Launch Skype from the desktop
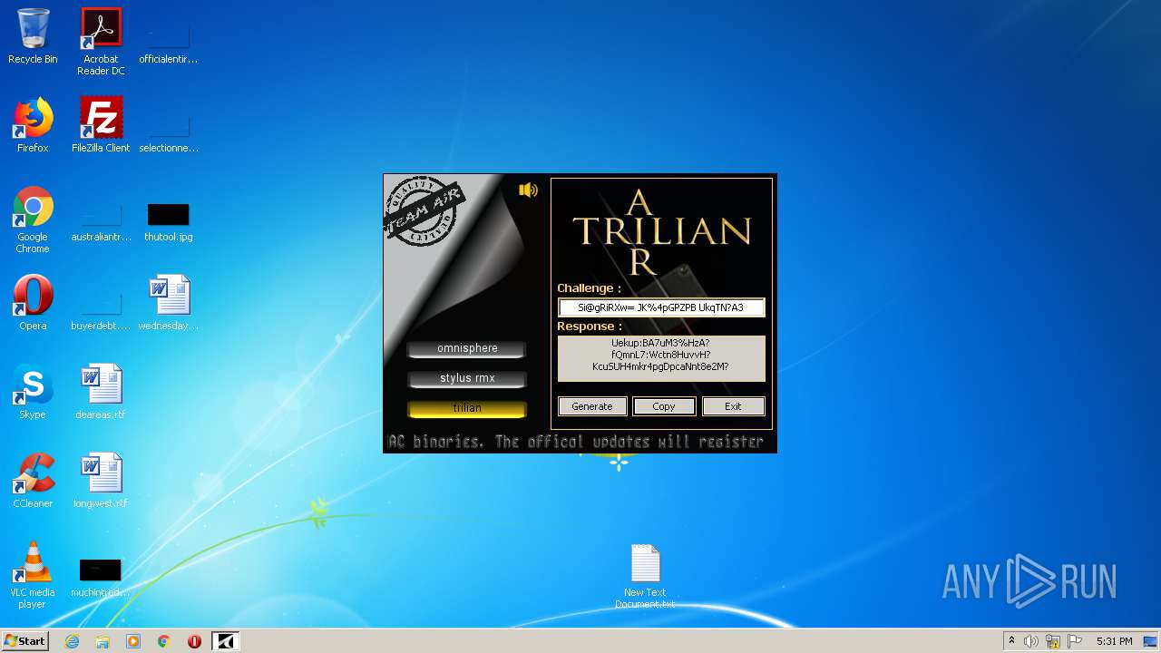Image resolution: width=1161 pixels, height=653 pixels. pos(33,392)
